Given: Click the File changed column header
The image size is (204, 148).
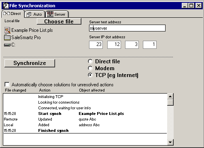Looking at the screenshot, I should [x=15, y=90].
